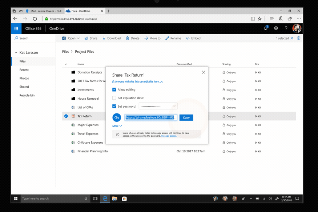Click the Manage access link

pyautogui.click(x=169, y=136)
